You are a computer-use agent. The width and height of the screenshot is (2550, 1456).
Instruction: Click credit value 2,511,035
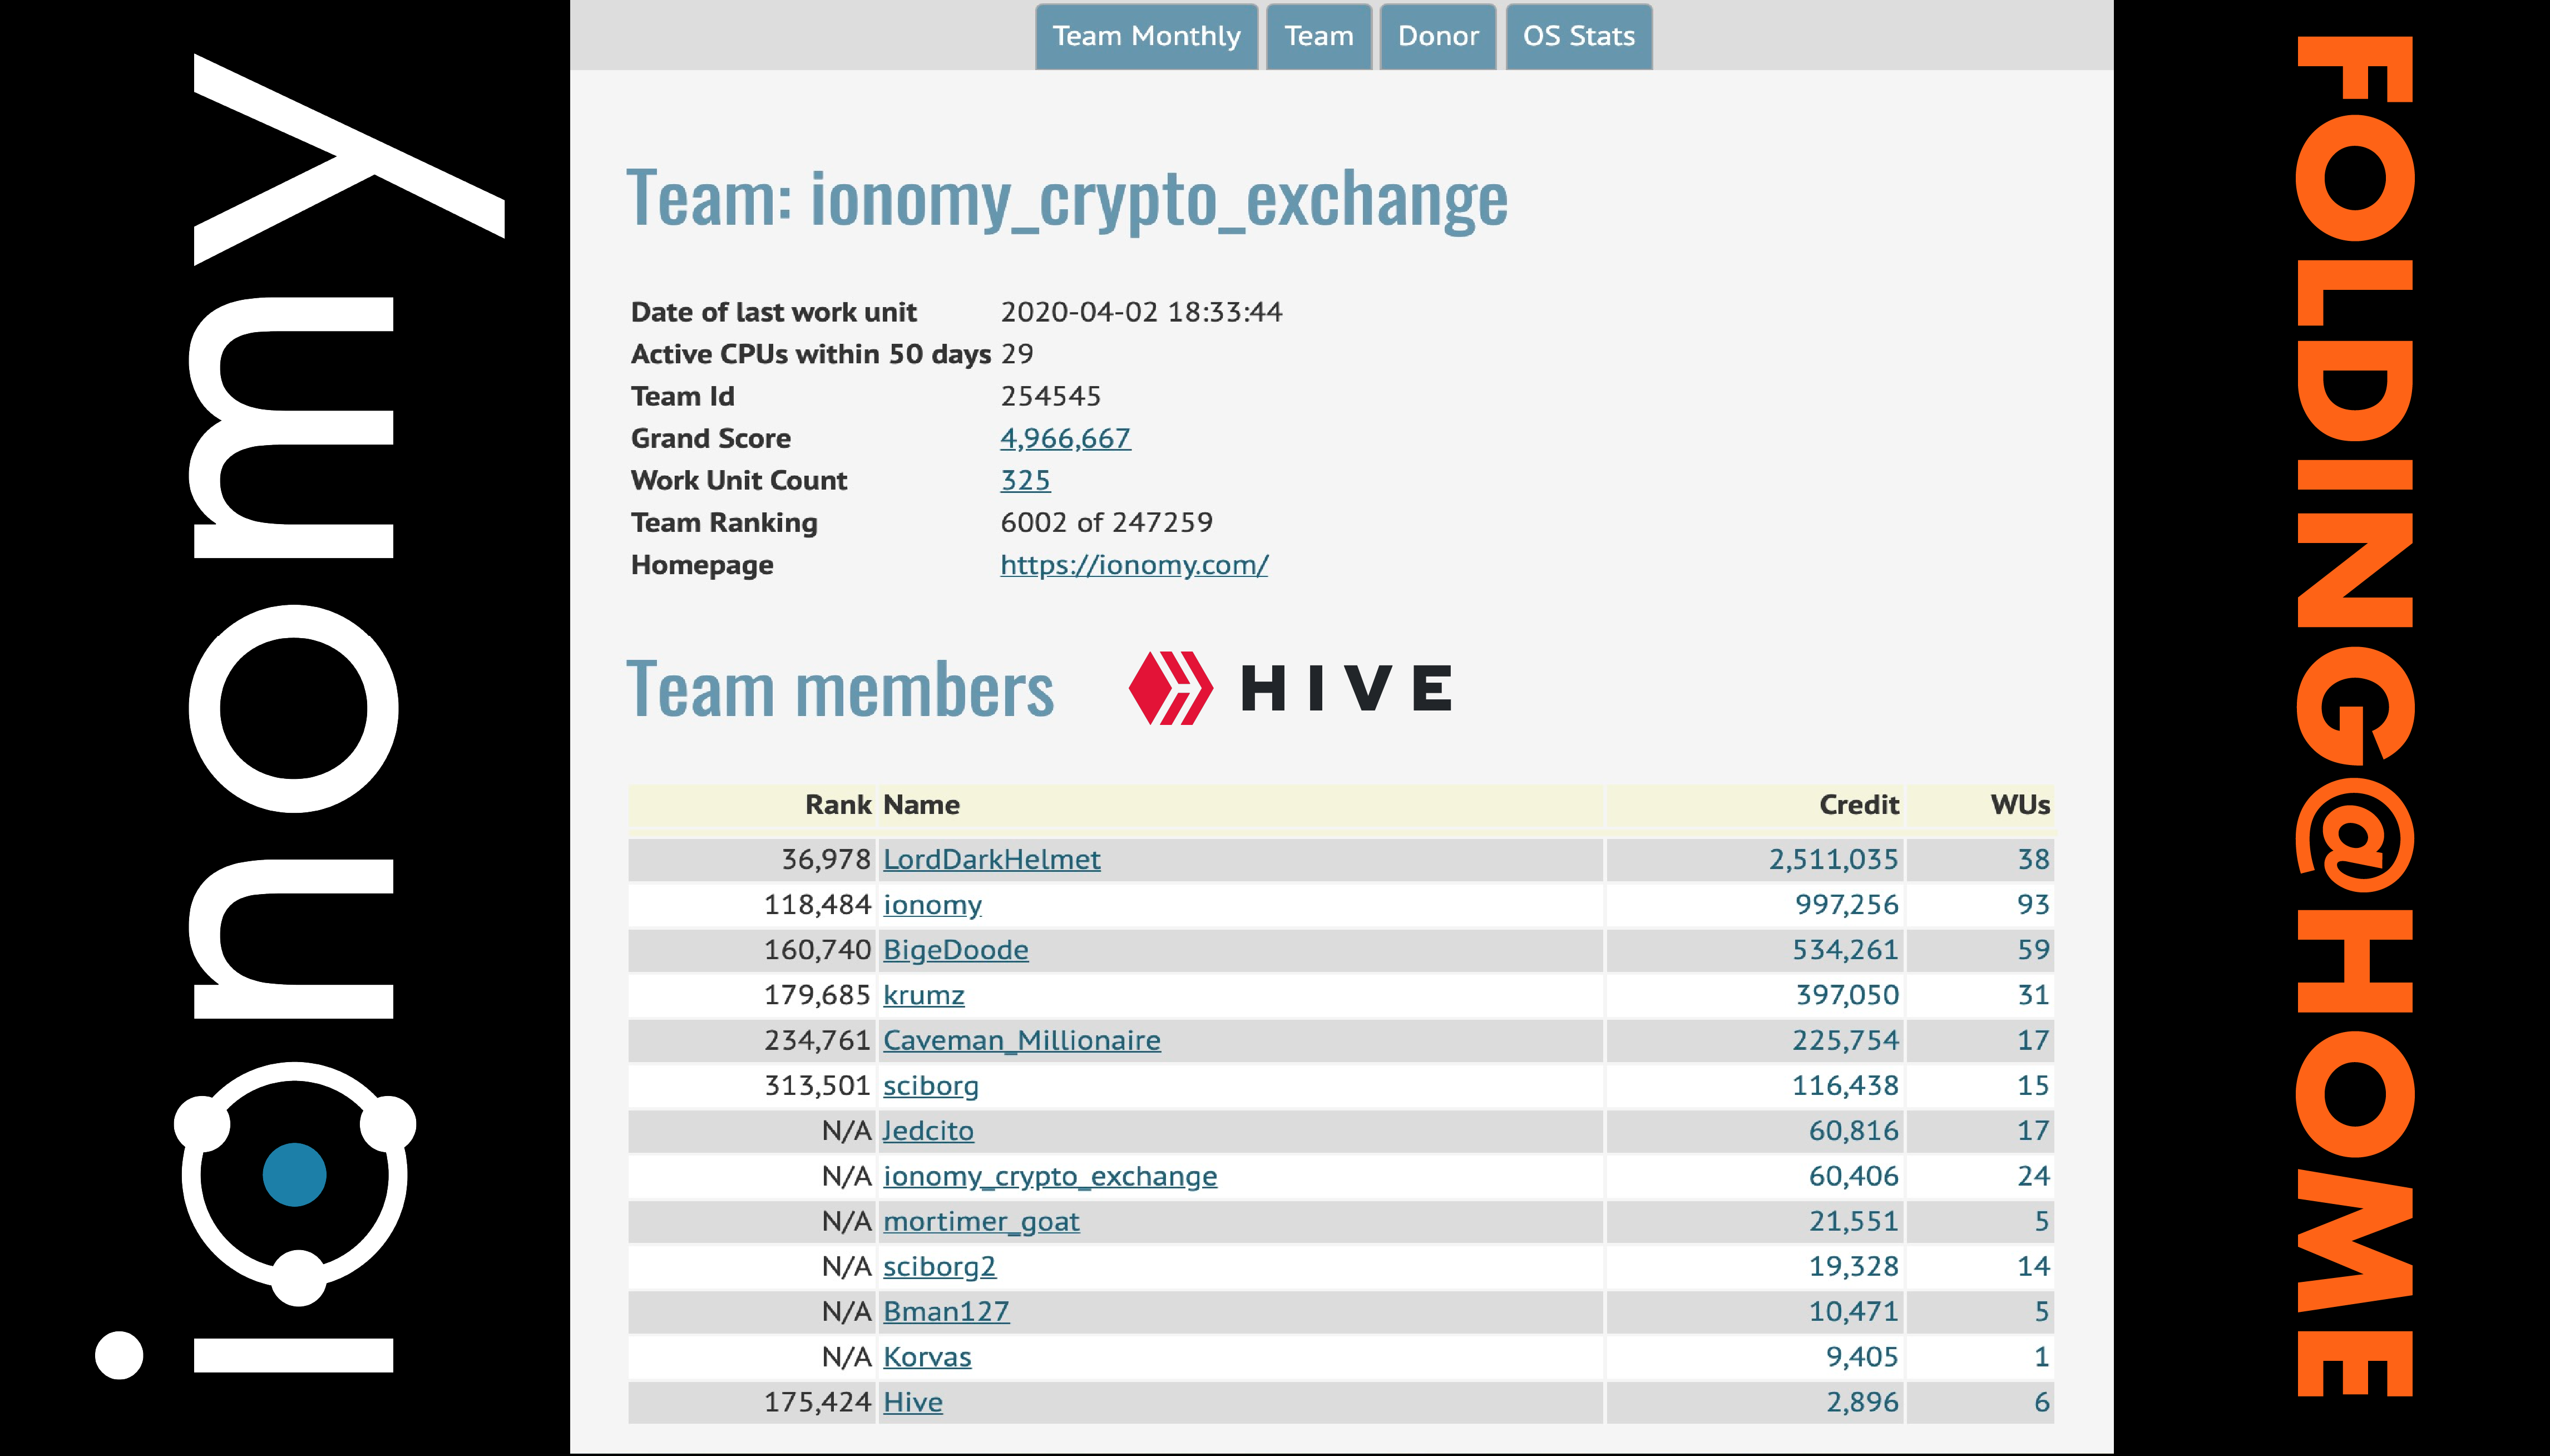coord(1834,859)
